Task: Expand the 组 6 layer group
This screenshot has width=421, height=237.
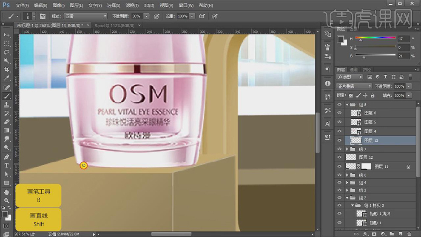Action: [347, 175]
